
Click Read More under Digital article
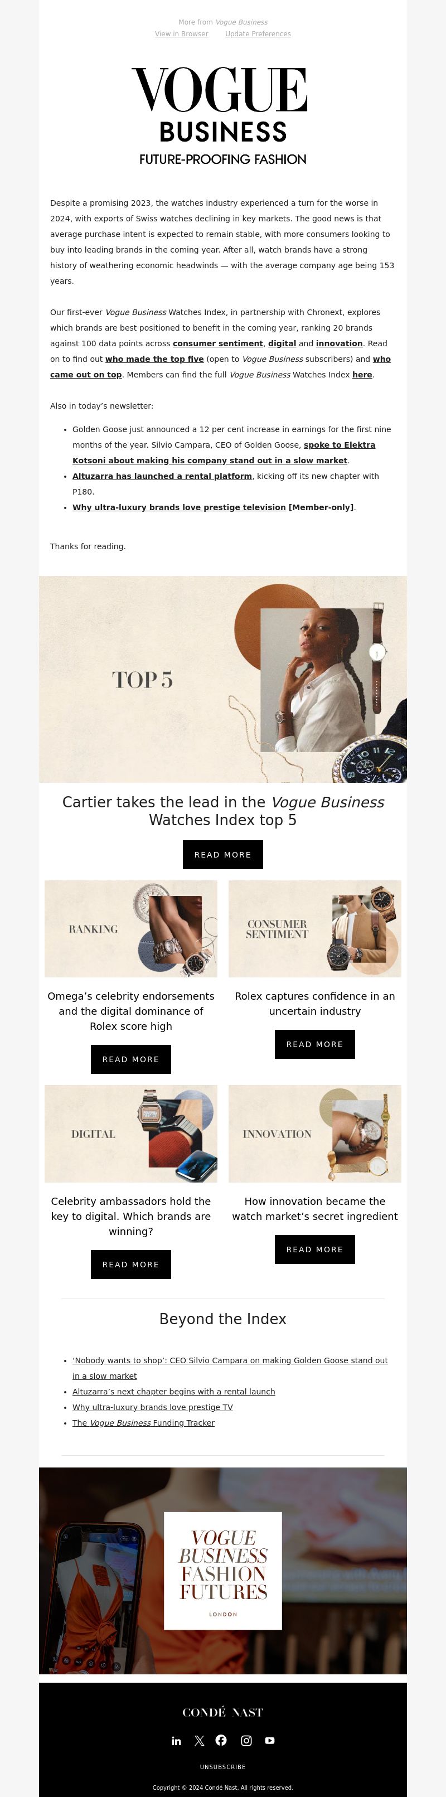[x=130, y=1264]
